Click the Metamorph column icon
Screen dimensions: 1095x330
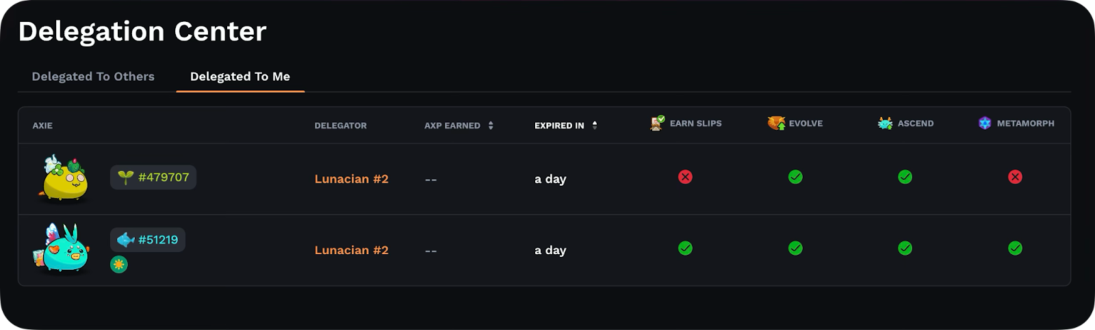coord(985,123)
